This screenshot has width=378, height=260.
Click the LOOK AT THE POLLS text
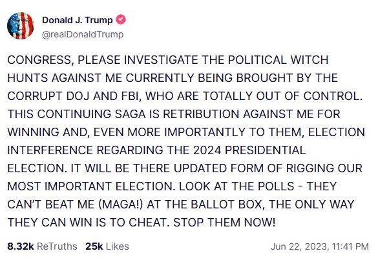pyautogui.click(x=236, y=186)
